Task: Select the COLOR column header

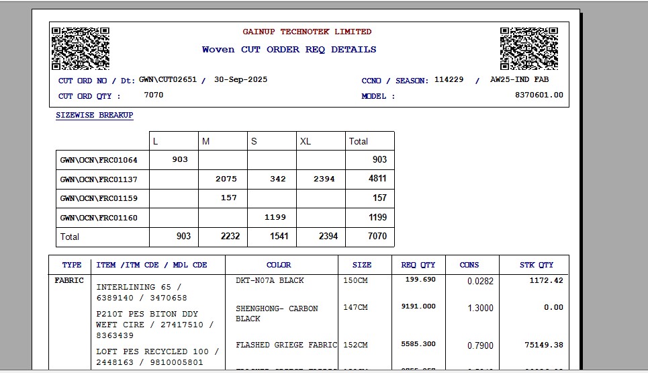Action: (x=279, y=265)
